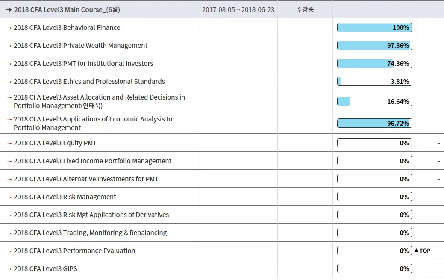Click the red arrow icon beside Behavioral Finance
This screenshot has width=444, height=280.
[x=9, y=28]
